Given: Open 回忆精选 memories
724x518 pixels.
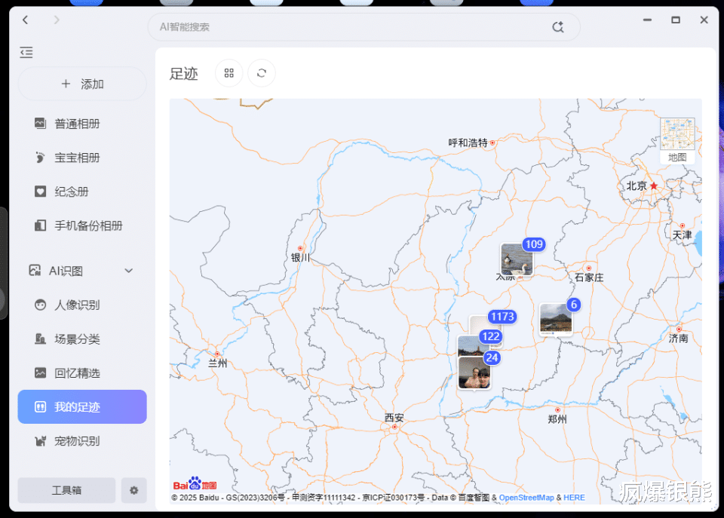Looking at the screenshot, I should 82,372.
